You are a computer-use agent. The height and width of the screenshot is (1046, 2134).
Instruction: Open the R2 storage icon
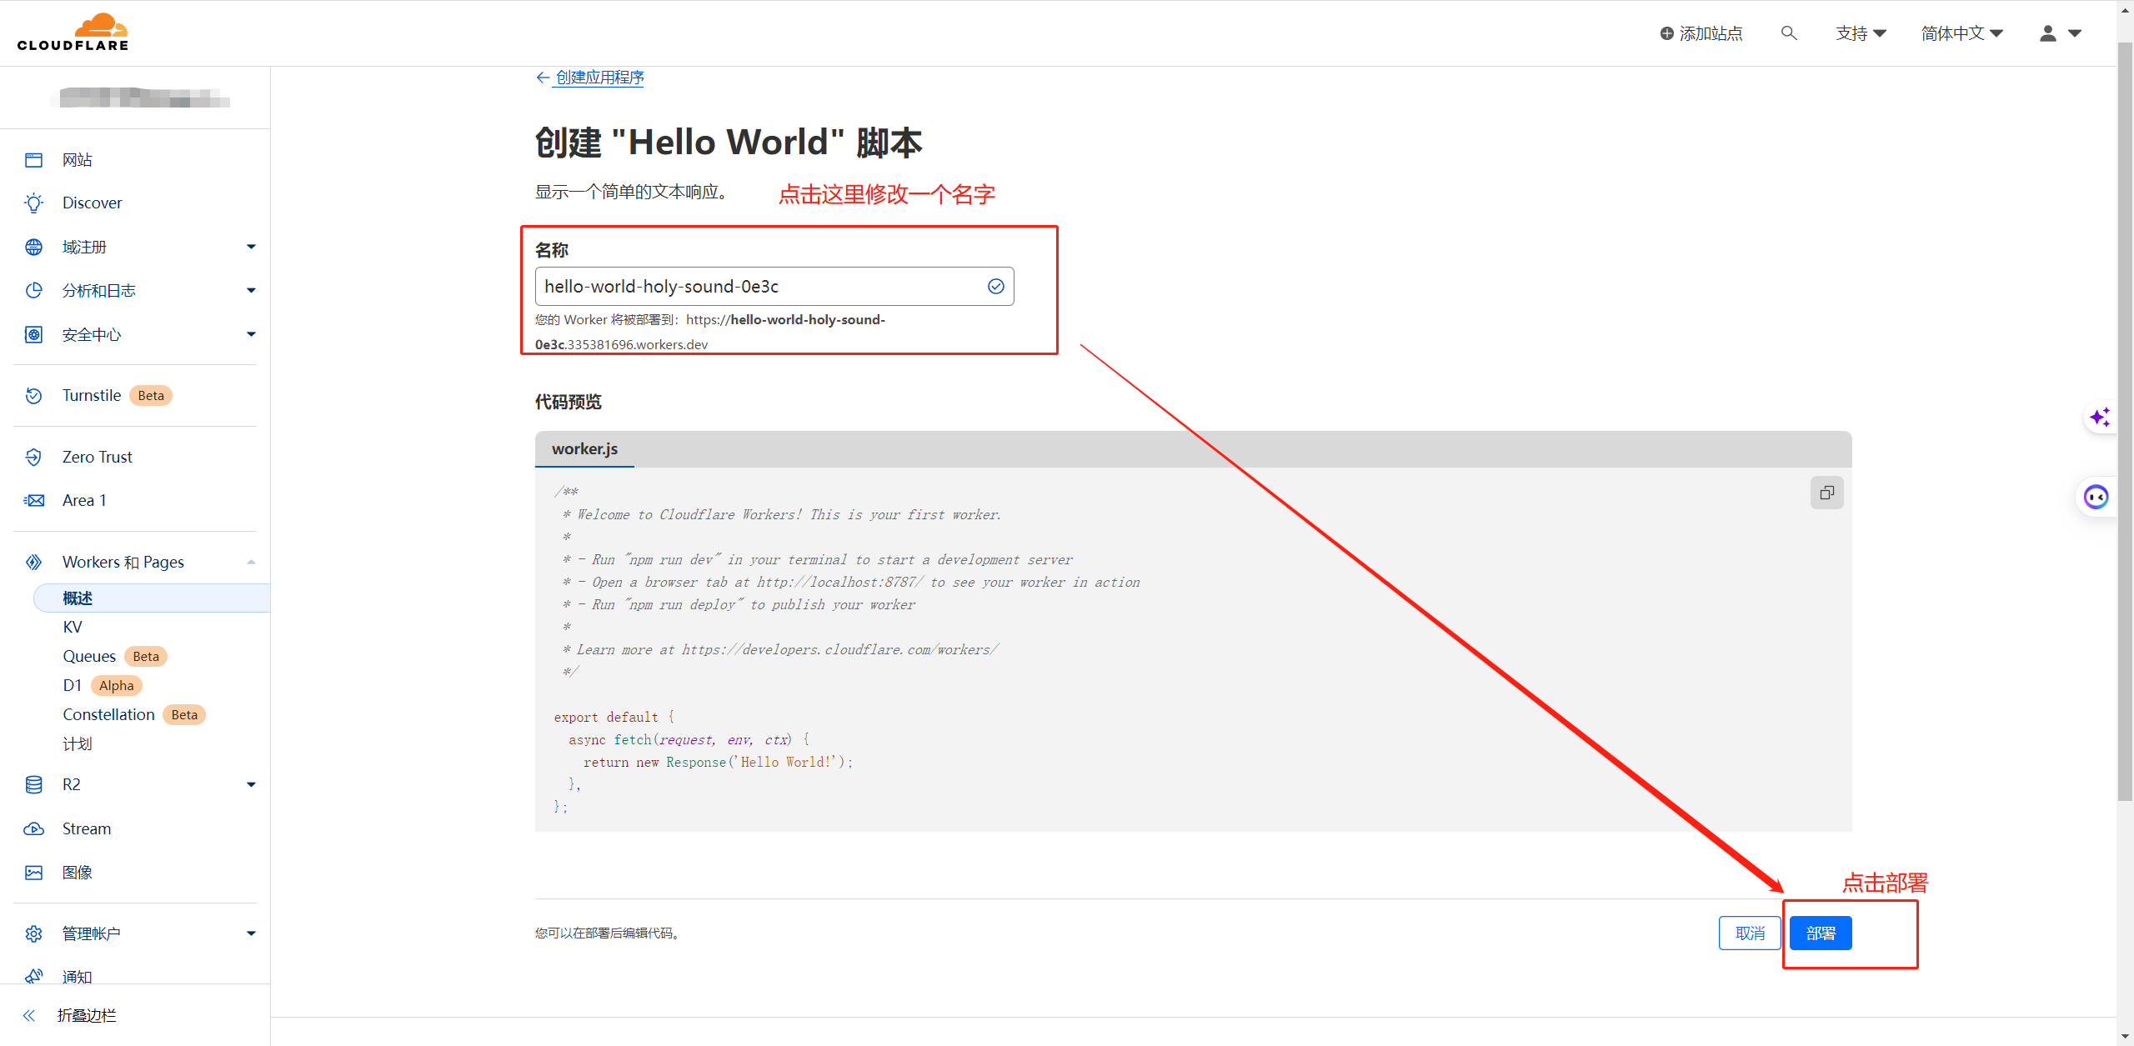click(33, 783)
